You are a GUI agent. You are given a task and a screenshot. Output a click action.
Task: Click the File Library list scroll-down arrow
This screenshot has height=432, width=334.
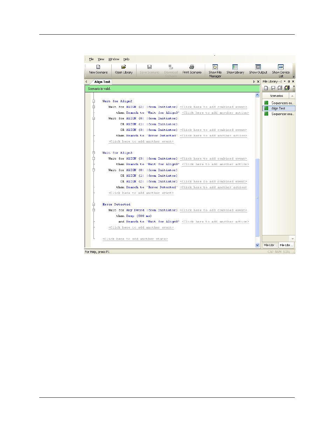coord(293,239)
